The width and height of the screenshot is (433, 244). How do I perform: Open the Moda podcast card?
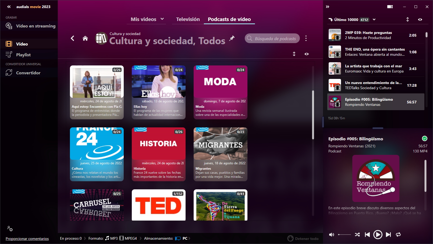pyautogui.click(x=221, y=92)
